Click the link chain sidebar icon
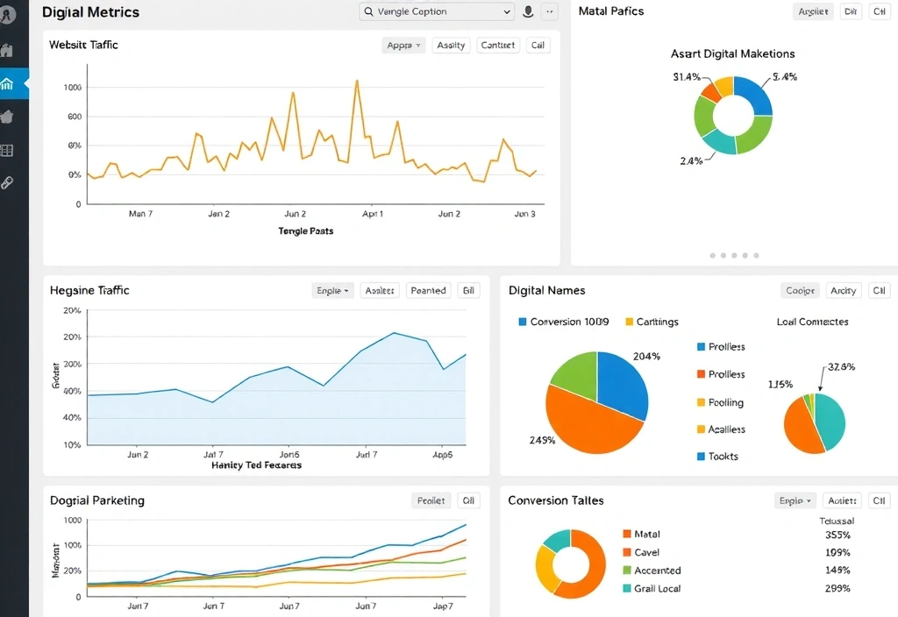Screen dimensions: 898x617 pos(8,182)
